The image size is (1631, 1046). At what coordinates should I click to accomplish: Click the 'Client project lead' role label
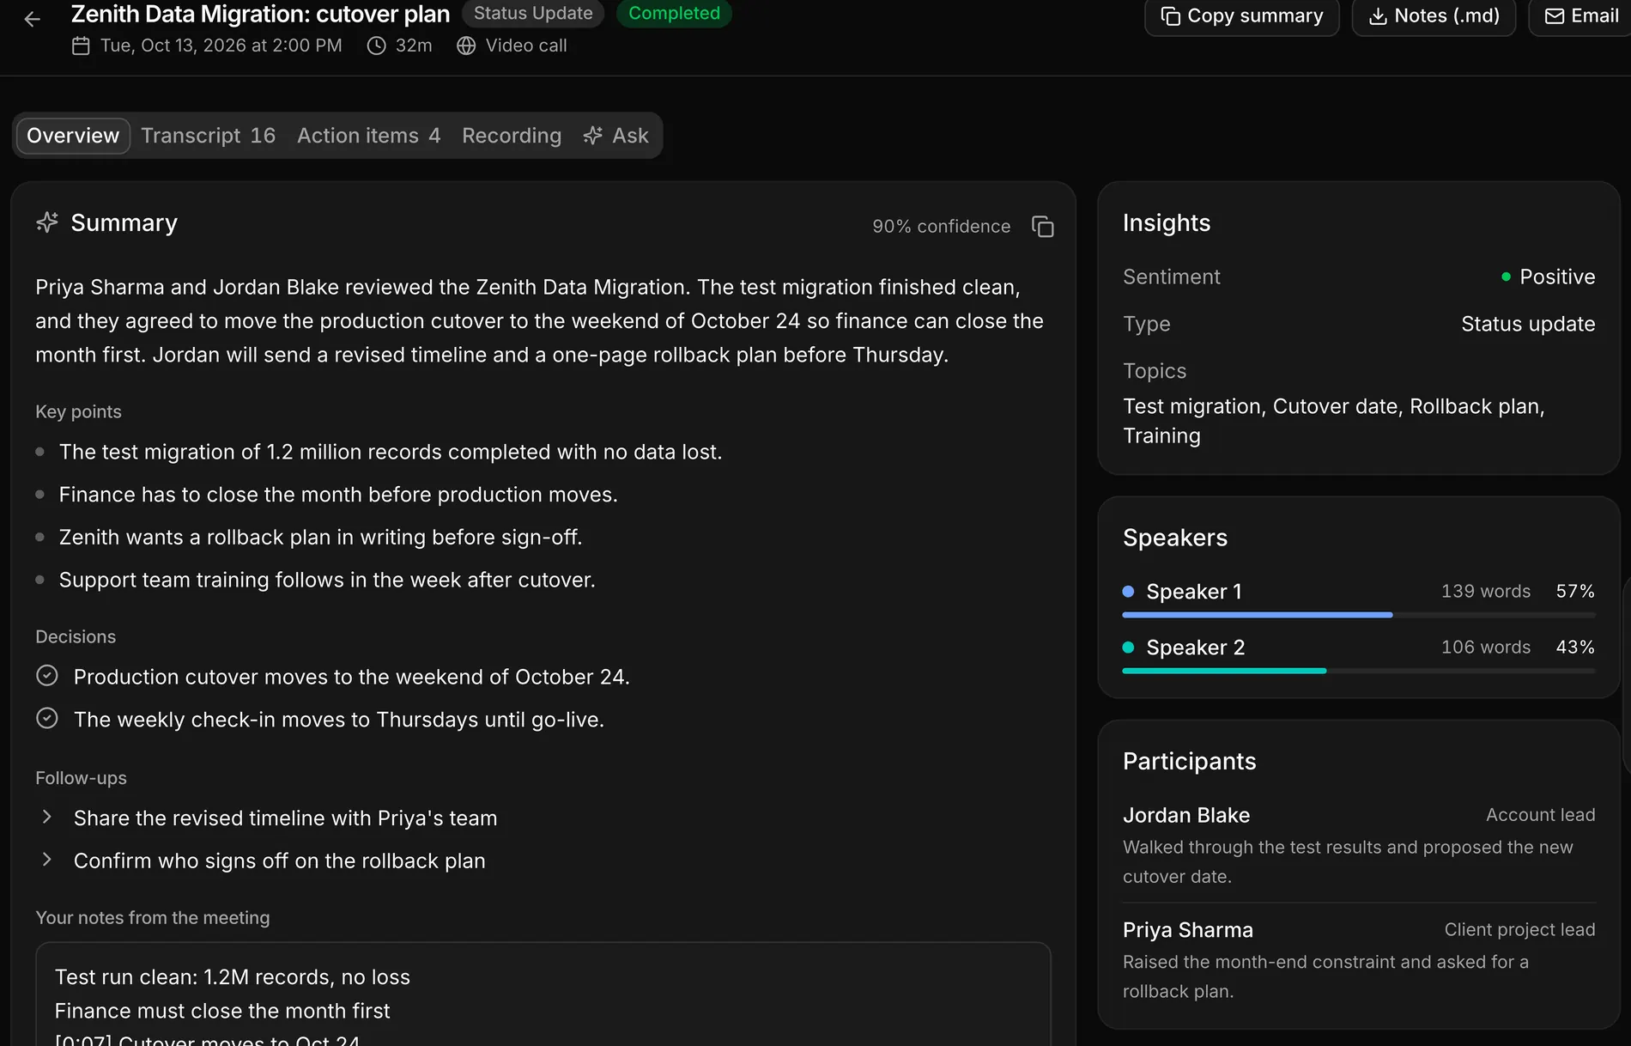tap(1519, 930)
